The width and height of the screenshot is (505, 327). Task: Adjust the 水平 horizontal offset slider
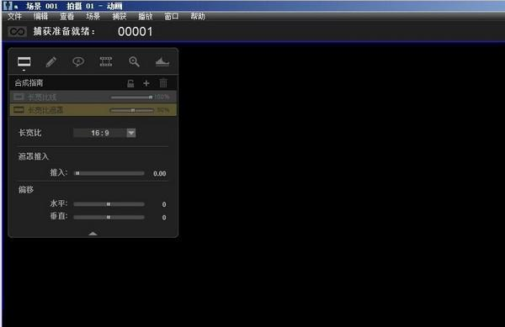pyautogui.click(x=109, y=204)
